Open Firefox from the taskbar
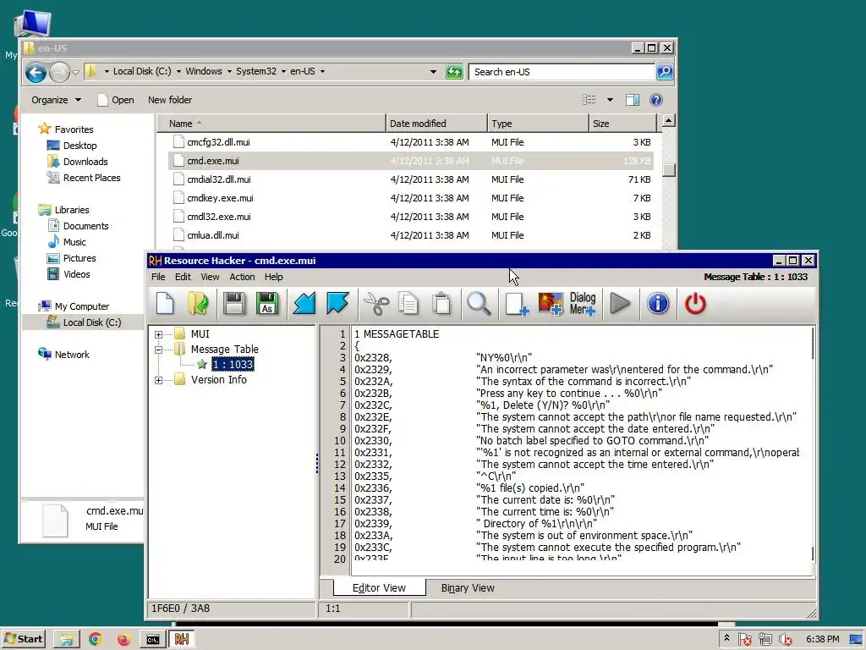The image size is (866, 650). pyautogui.click(x=123, y=640)
